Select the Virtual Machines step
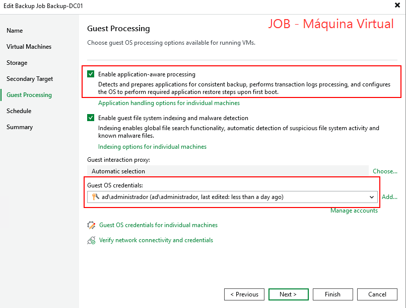Screen dimensions: 406x308 (x=29, y=46)
